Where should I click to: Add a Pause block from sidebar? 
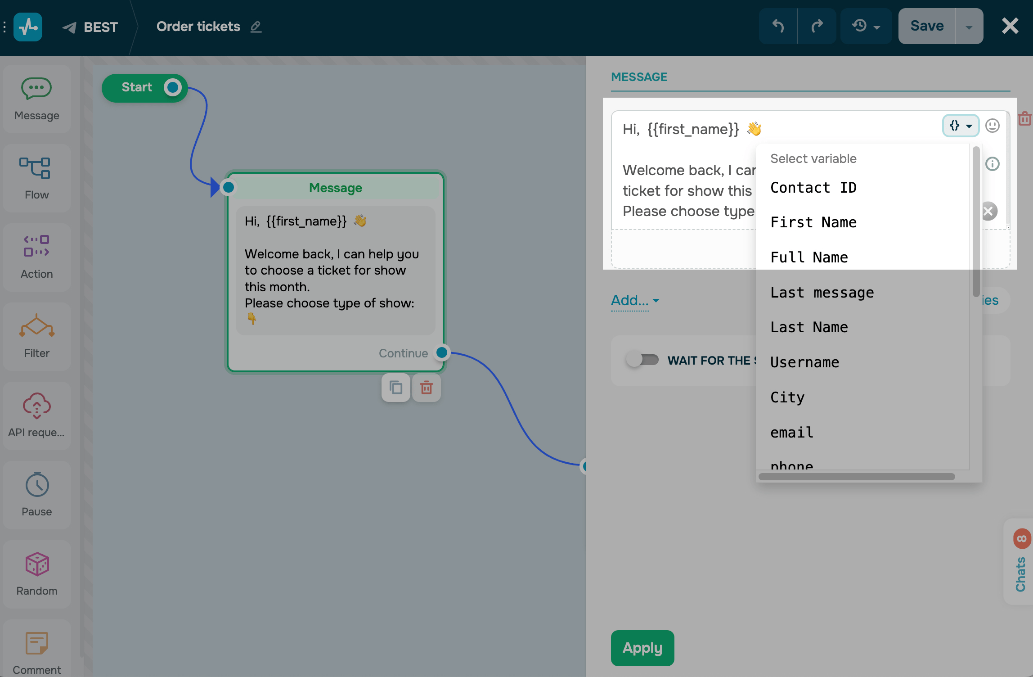(36, 495)
